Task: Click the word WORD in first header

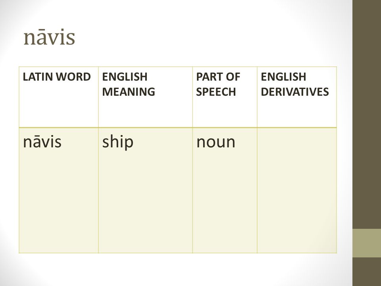Action: point(73,77)
